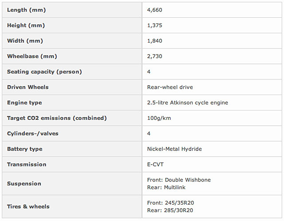
Task: Select the 4,660 length value
Action: [155, 10]
